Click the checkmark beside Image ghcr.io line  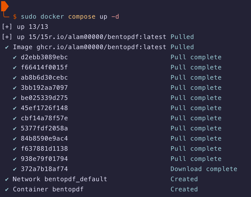click(7, 47)
